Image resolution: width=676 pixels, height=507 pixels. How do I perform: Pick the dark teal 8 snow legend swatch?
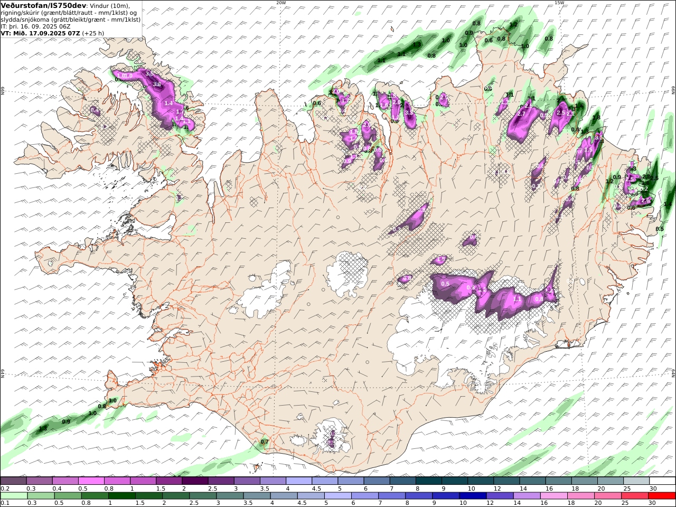tap(429, 481)
